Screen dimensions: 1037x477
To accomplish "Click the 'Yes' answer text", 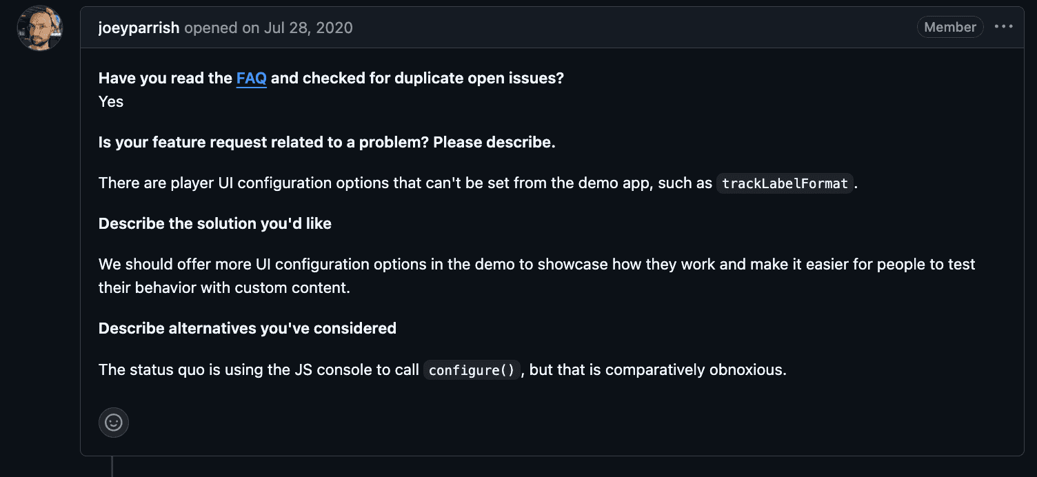I will click(111, 101).
